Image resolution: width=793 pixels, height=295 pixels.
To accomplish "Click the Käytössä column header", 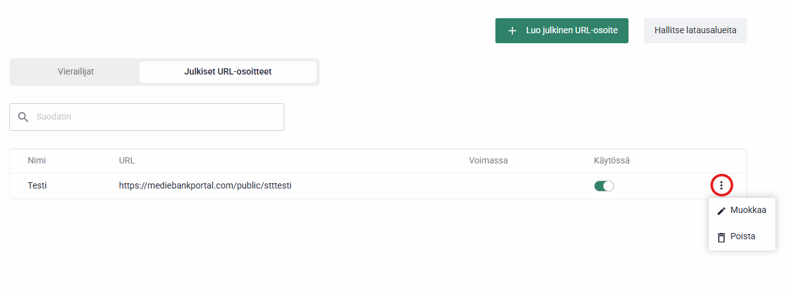I will [x=612, y=161].
